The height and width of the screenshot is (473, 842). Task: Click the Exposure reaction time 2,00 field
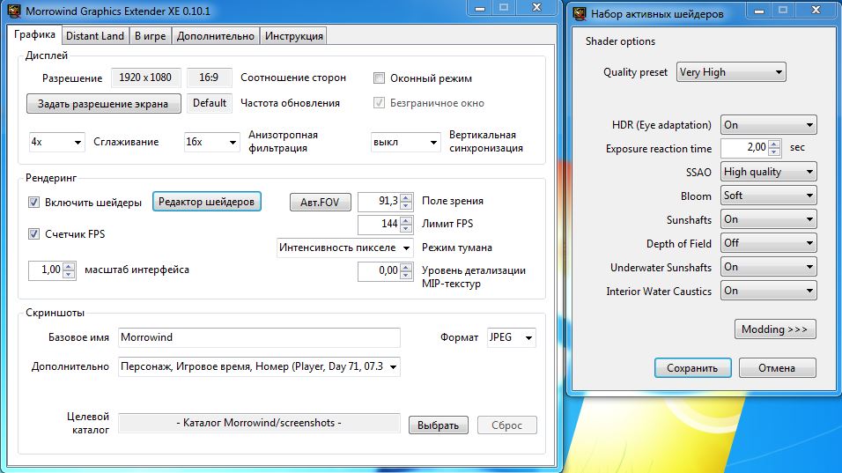745,148
